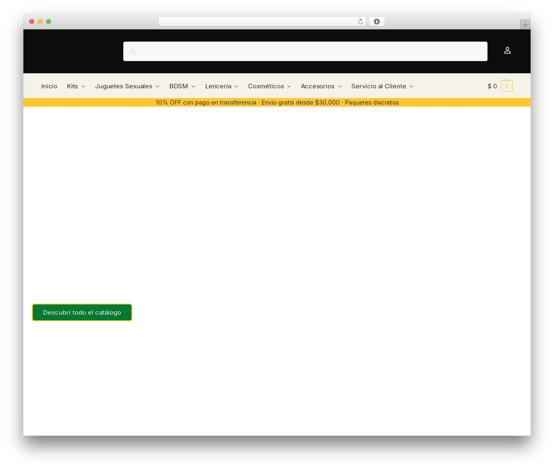Image resolution: width=554 pixels, height=469 pixels.
Task: Expand the Accesorios submenu chevron
Action: coord(340,87)
